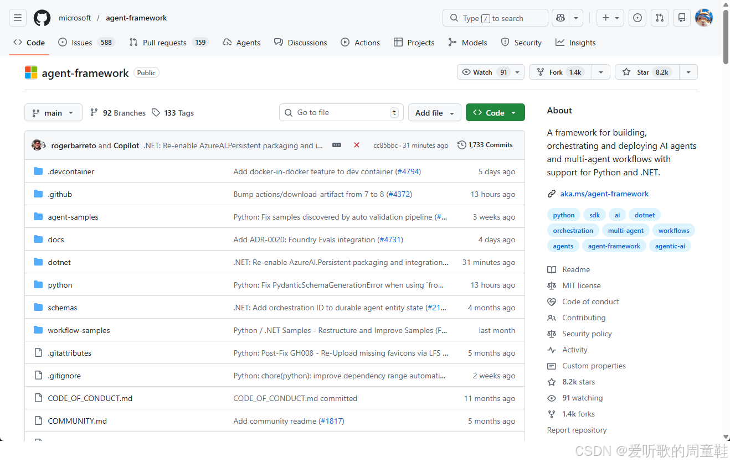The height and width of the screenshot is (463, 730).
Task: Switch to the Pull requests tab
Action: 168,43
